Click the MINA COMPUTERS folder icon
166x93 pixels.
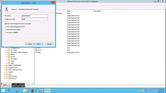pyautogui.click(x=7, y=65)
